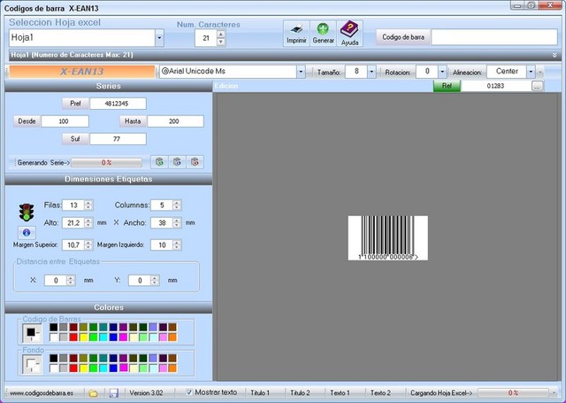Click the Series panel header

coord(108,86)
